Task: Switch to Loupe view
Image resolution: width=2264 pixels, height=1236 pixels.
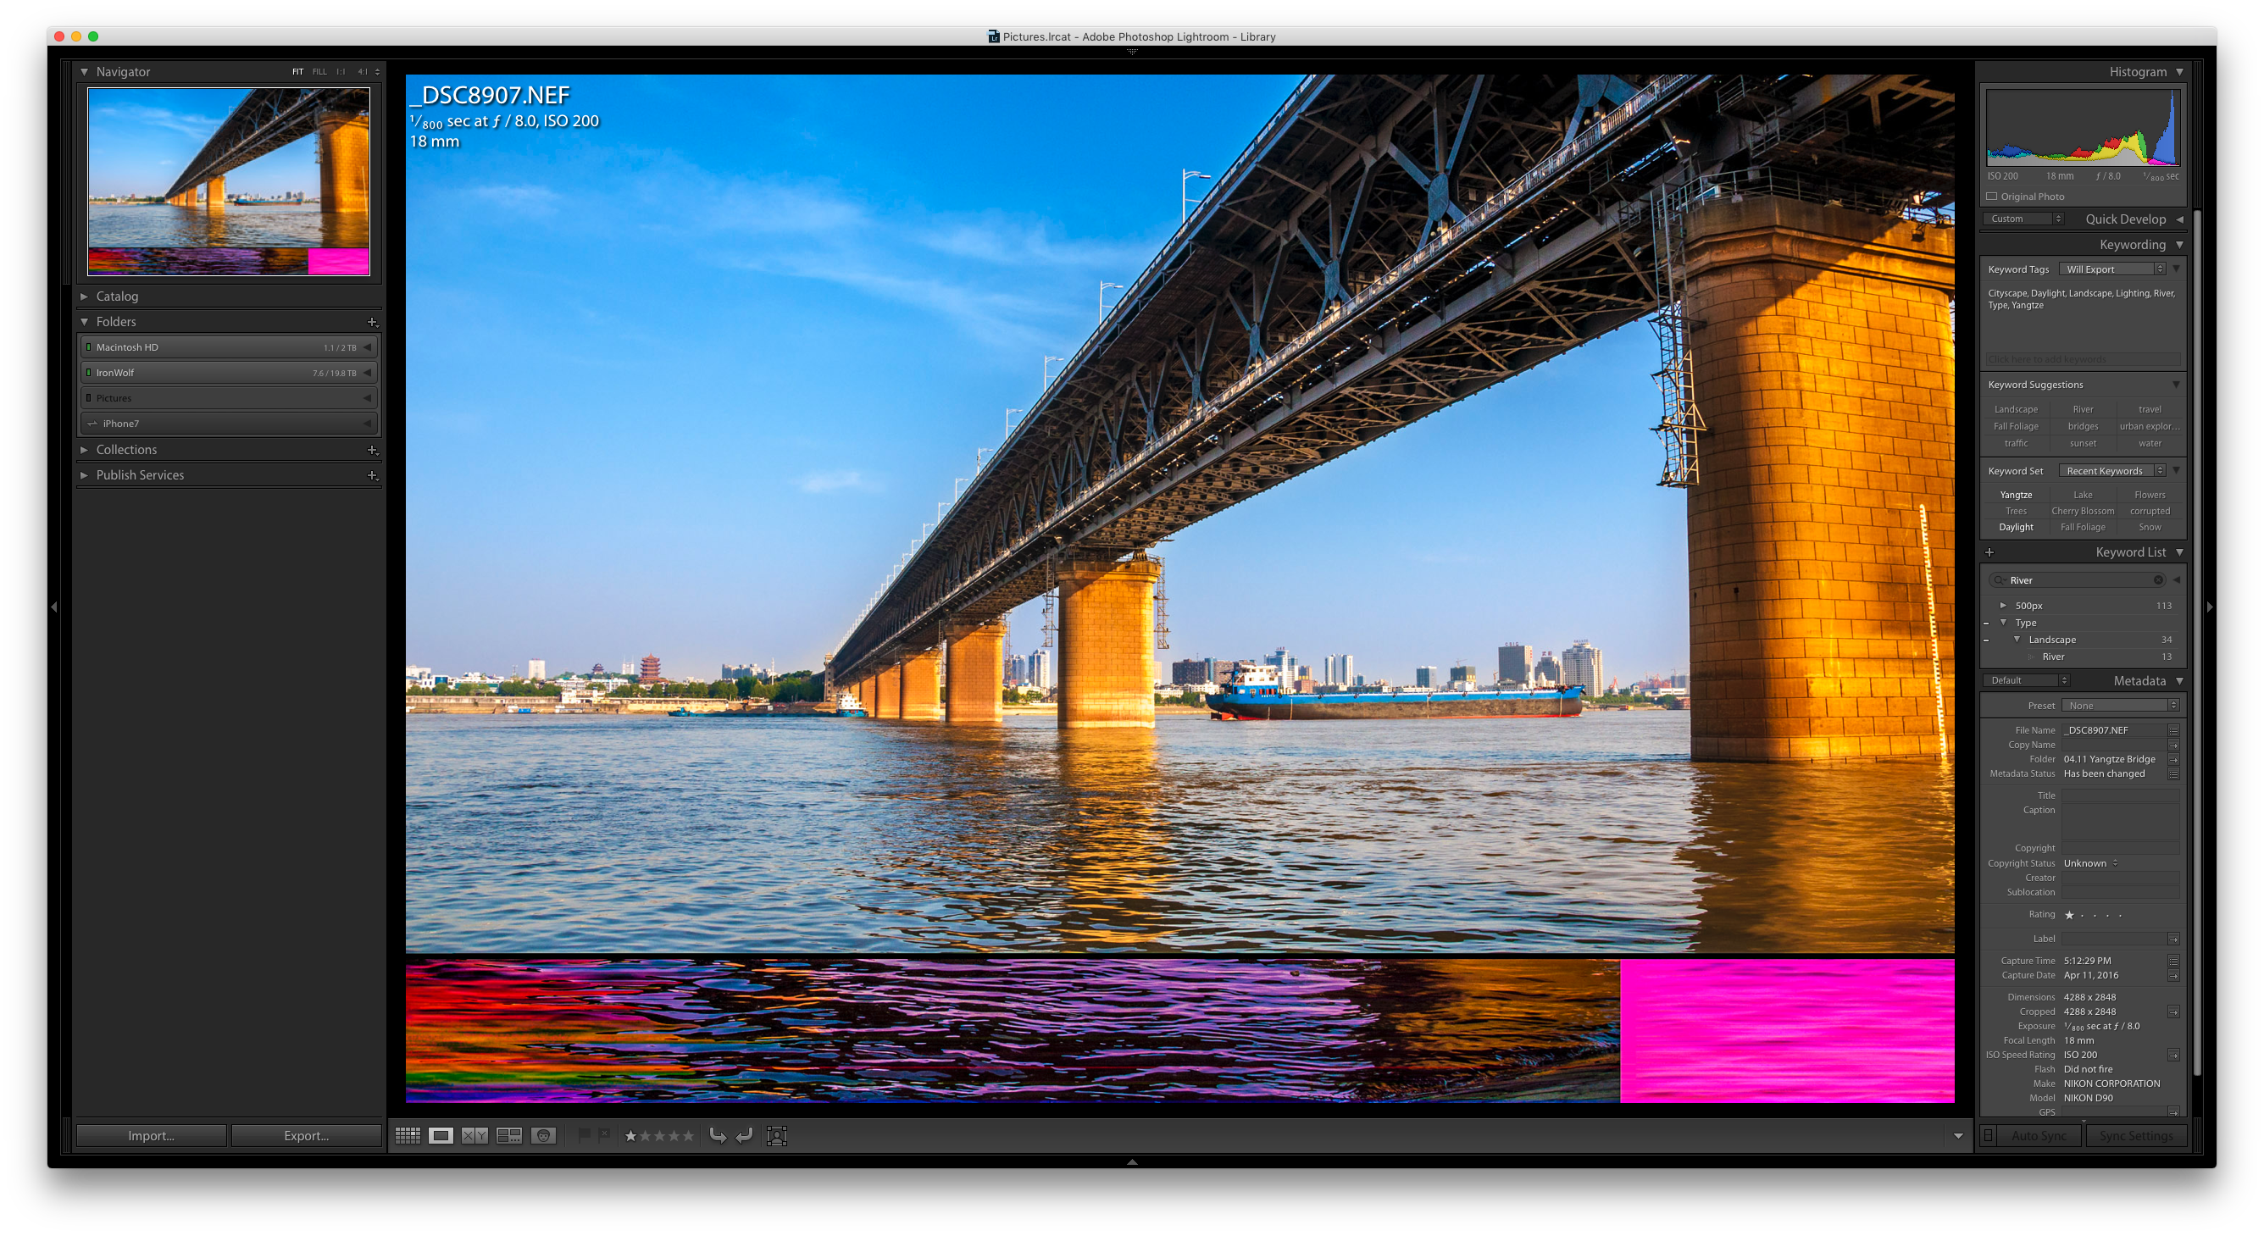Action: [441, 1136]
